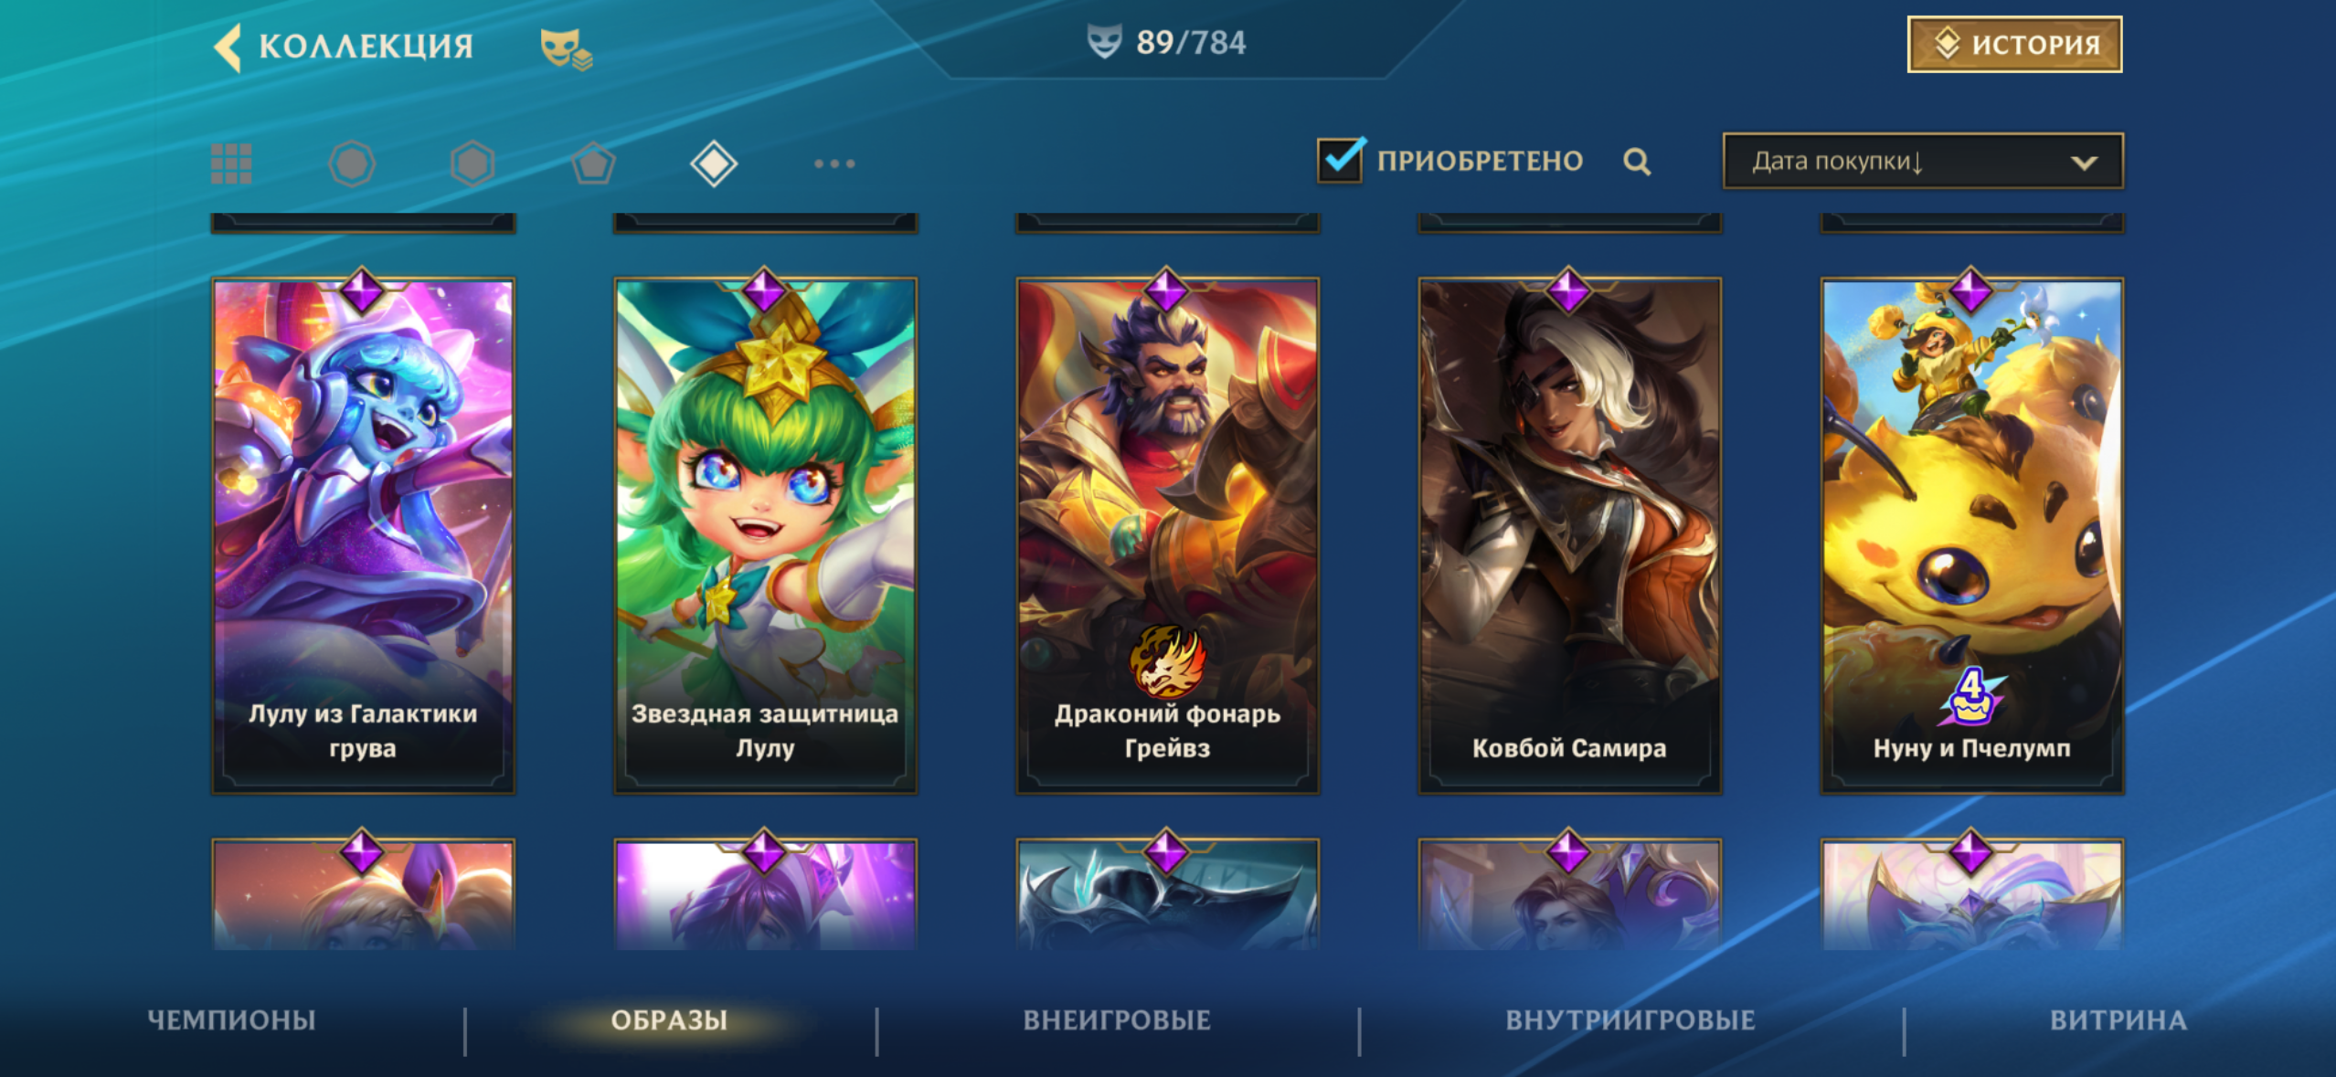Select the pentagon rarity filter icon
Viewport: 2336px width, 1077px height.
pos(593,164)
